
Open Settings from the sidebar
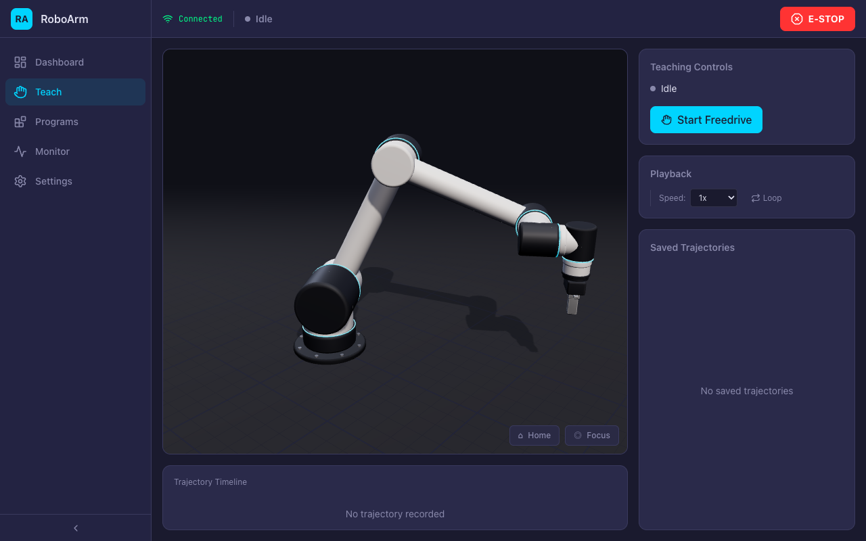[75, 181]
